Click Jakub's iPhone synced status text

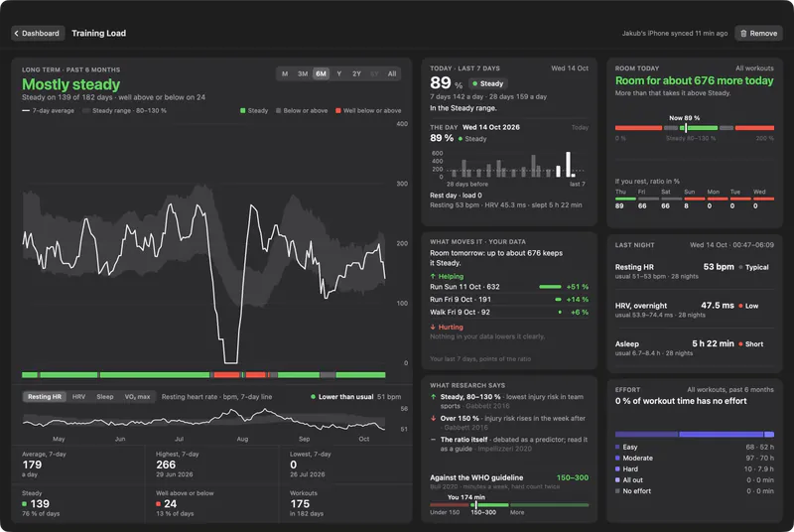[x=675, y=34]
